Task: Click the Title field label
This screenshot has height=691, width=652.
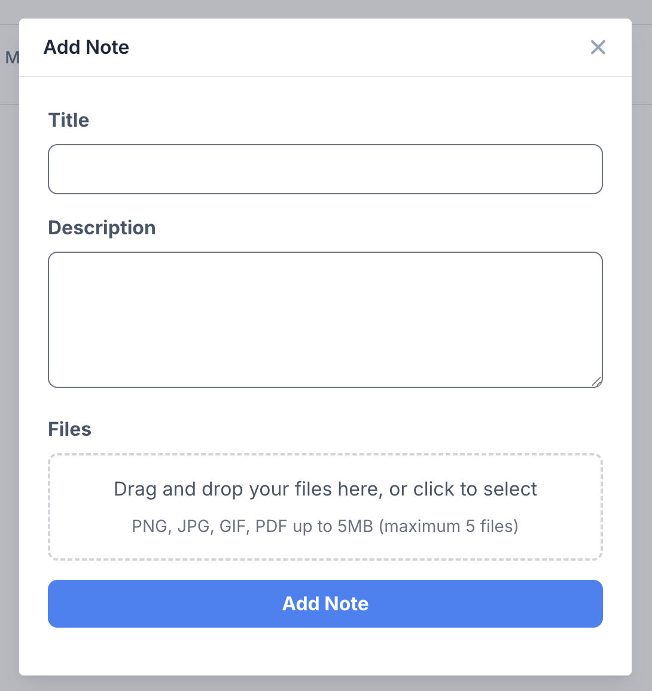Action: [x=68, y=120]
